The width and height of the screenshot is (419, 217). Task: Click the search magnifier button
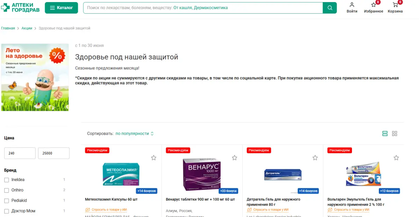[330, 8]
